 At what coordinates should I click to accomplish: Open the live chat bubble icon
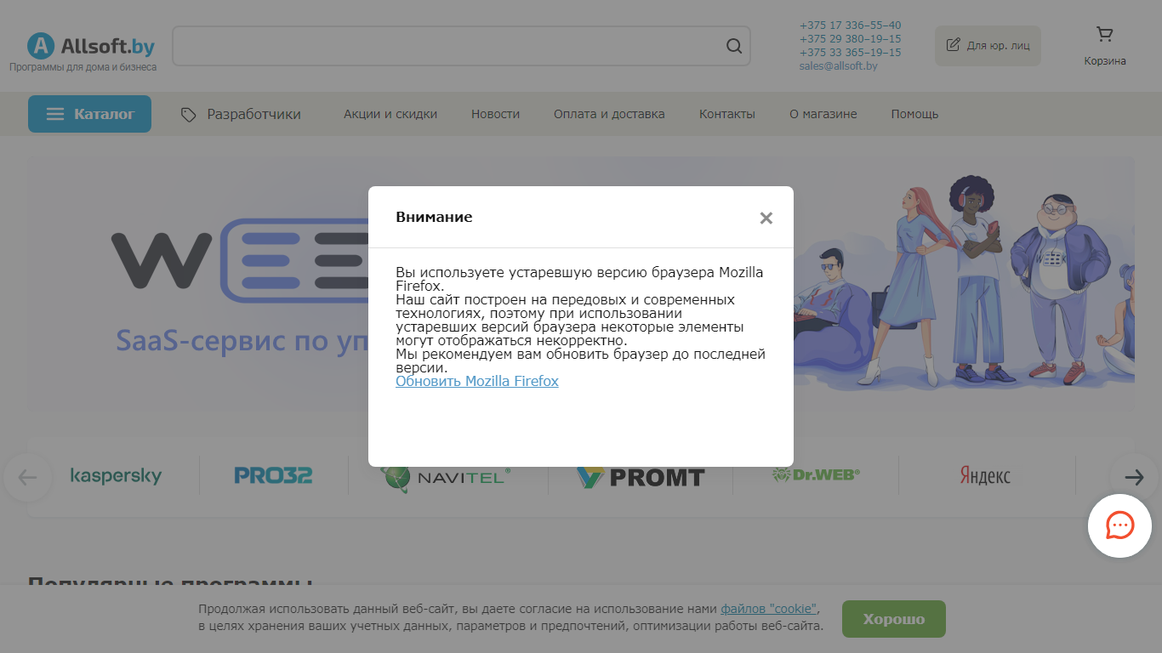(1119, 525)
